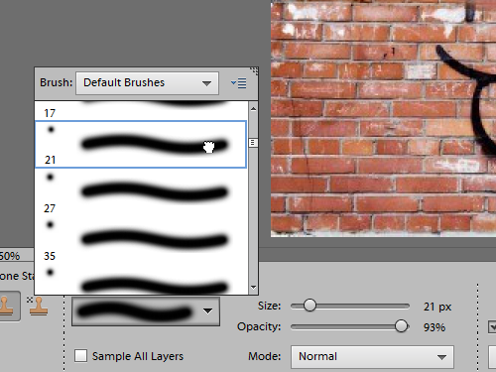The height and width of the screenshot is (372, 496).
Task: Enable Sample All Layers checkbox
Action: point(81,356)
